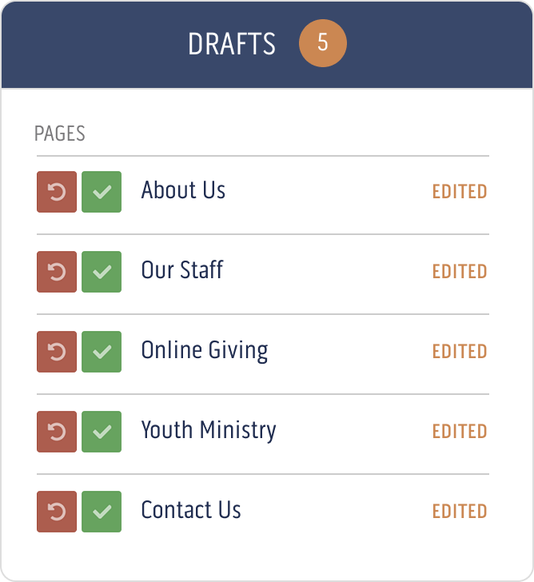The image size is (534, 582).
Task: Open the Contact Us page
Action: [190, 511]
